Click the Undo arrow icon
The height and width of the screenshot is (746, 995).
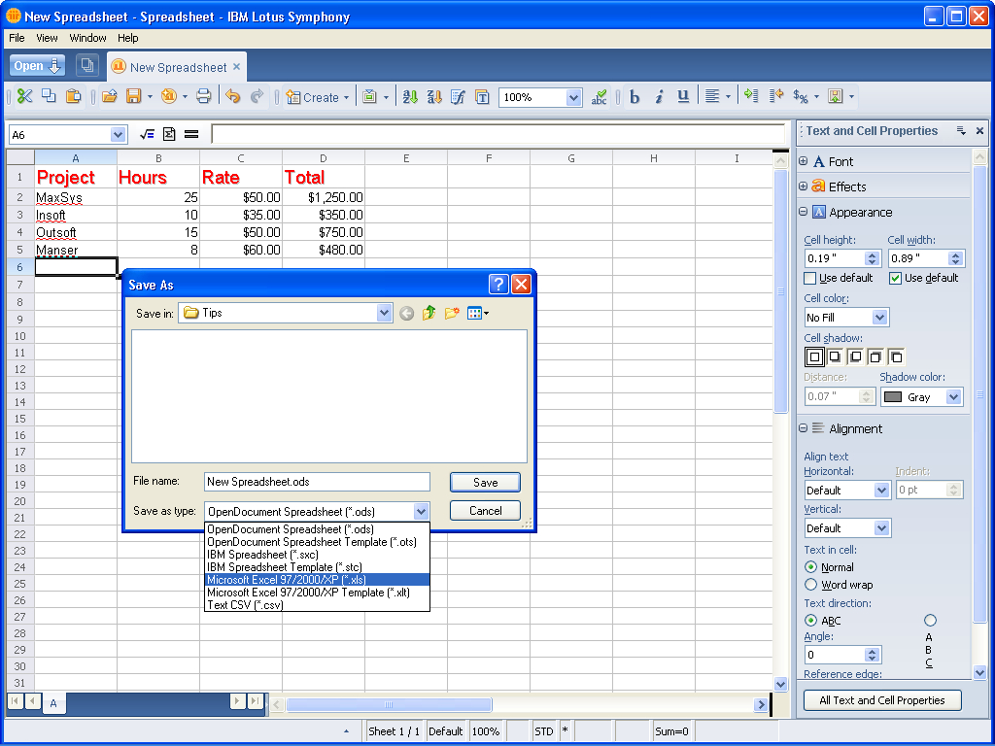point(233,96)
